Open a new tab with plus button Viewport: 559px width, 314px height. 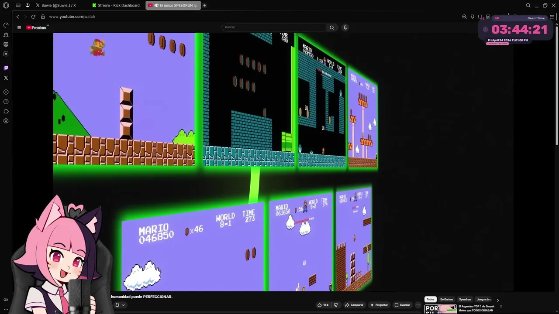tap(204, 5)
